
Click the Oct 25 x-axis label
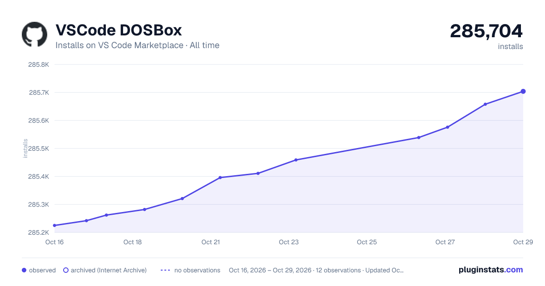367,242
